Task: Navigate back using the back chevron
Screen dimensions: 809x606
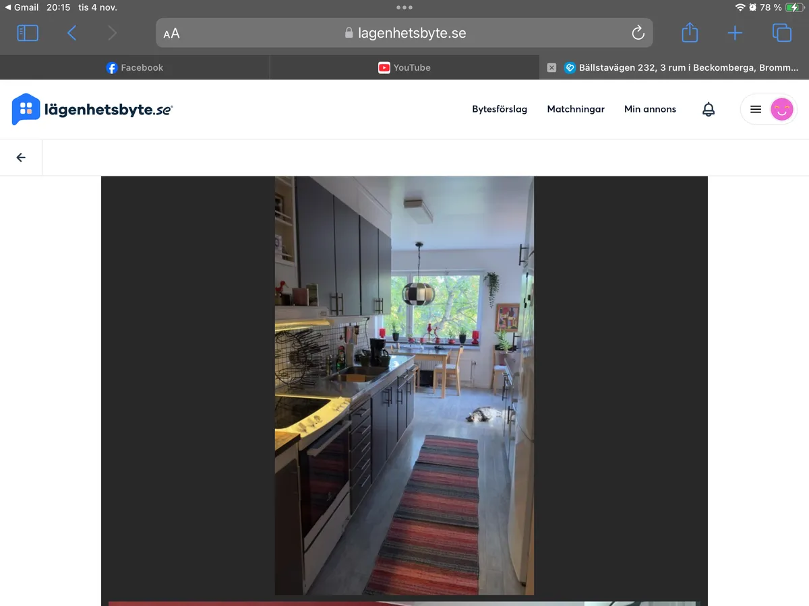Action: [x=71, y=32]
